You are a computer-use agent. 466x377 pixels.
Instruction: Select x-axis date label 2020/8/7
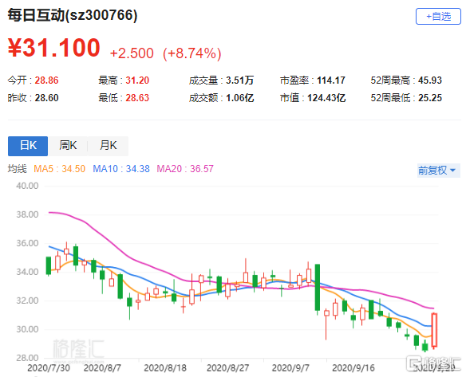point(102,368)
